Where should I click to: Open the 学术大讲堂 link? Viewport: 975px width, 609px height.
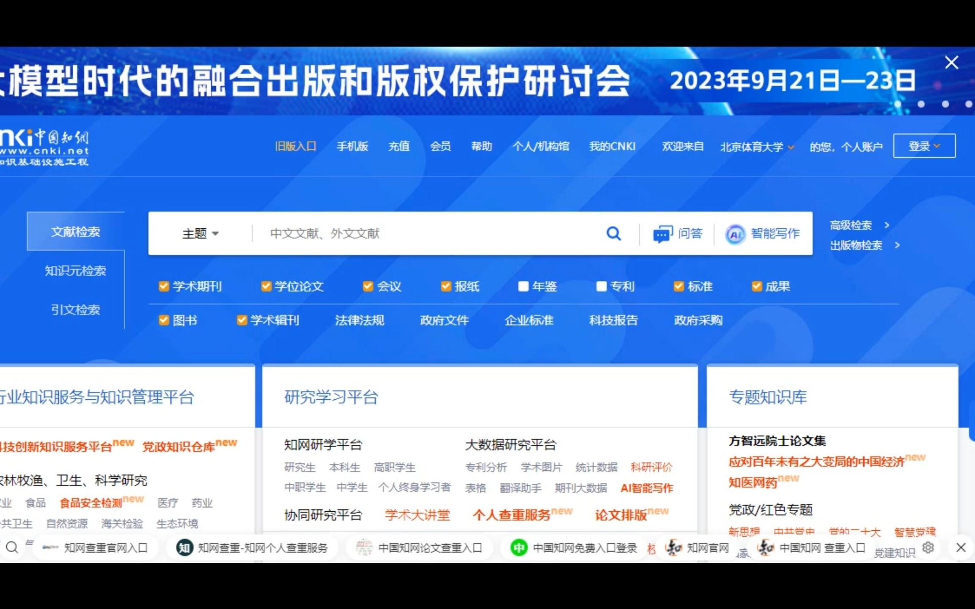[417, 515]
